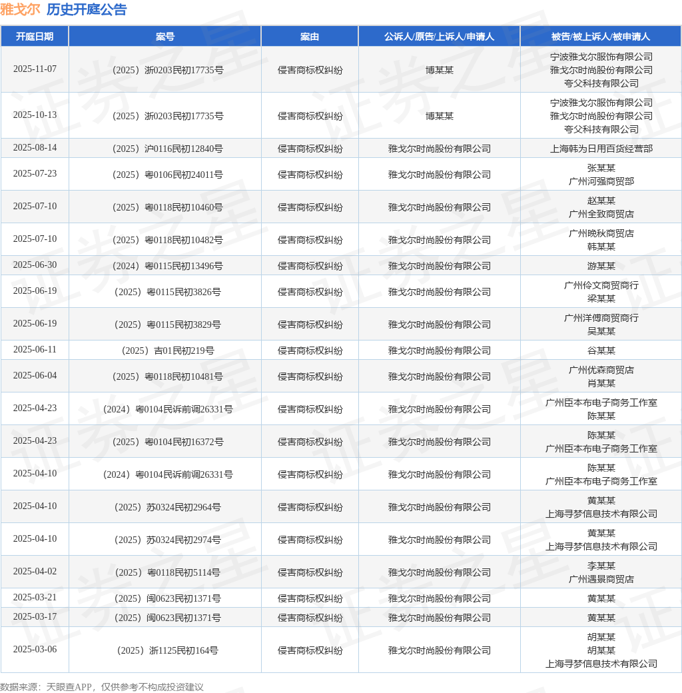
Task: Click plaintiff 傅某某 in the 2025-11-07 row
Action: 439,70
